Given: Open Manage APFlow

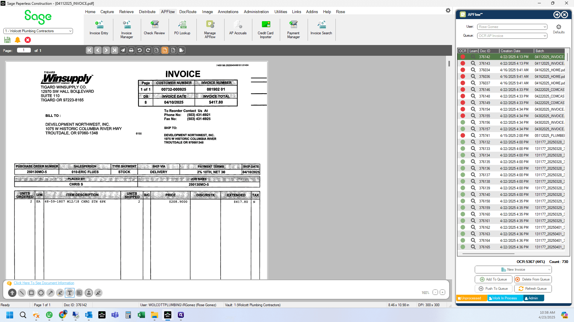Looking at the screenshot, I should coord(210,29).
